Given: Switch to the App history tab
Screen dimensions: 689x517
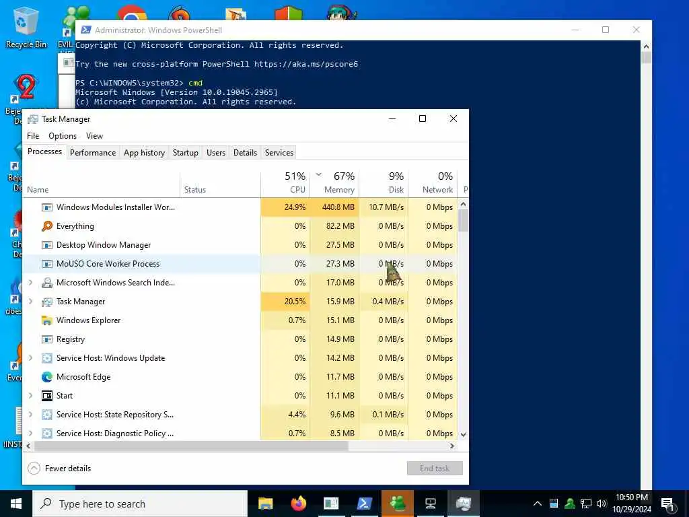Looking at the screenshot, I should point(144,153).
